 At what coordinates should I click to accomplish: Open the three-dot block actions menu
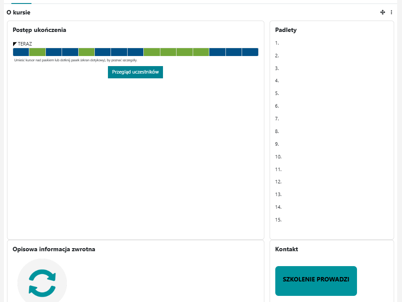(392, 13)
